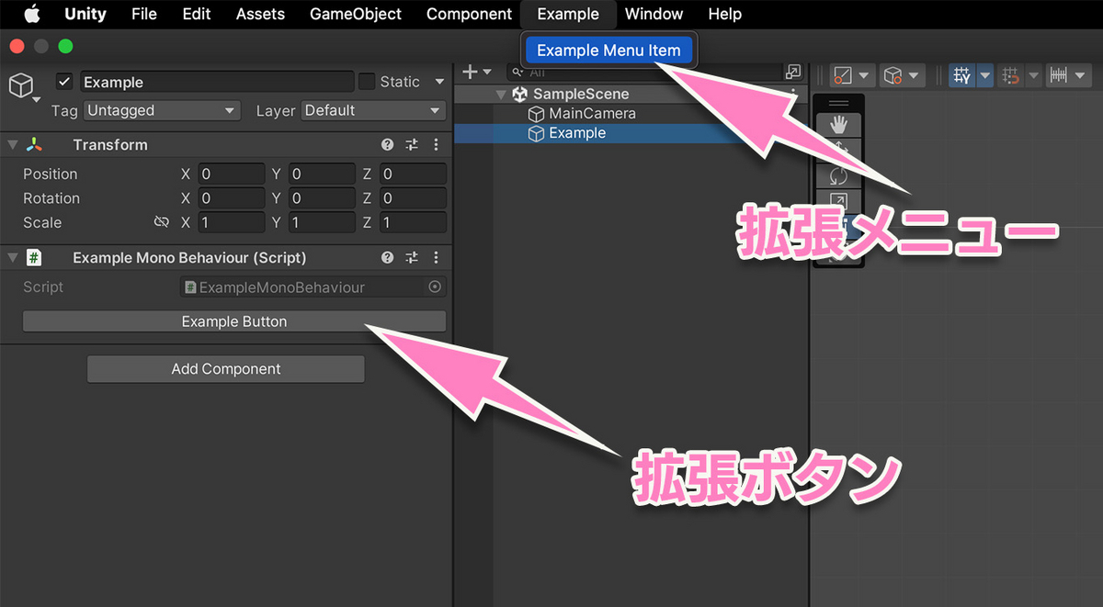This screenshot has width=1103, height=607.
Task: Open the Tag dropdown 'Untagged'
Action: click(162, 110)
